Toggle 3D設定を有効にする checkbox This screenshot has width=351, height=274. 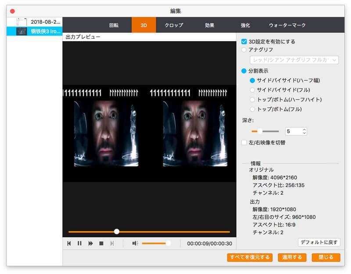tap(244, 42)
